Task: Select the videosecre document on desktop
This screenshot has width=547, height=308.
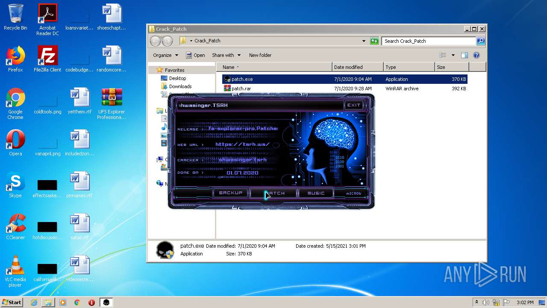Action: 79,269
